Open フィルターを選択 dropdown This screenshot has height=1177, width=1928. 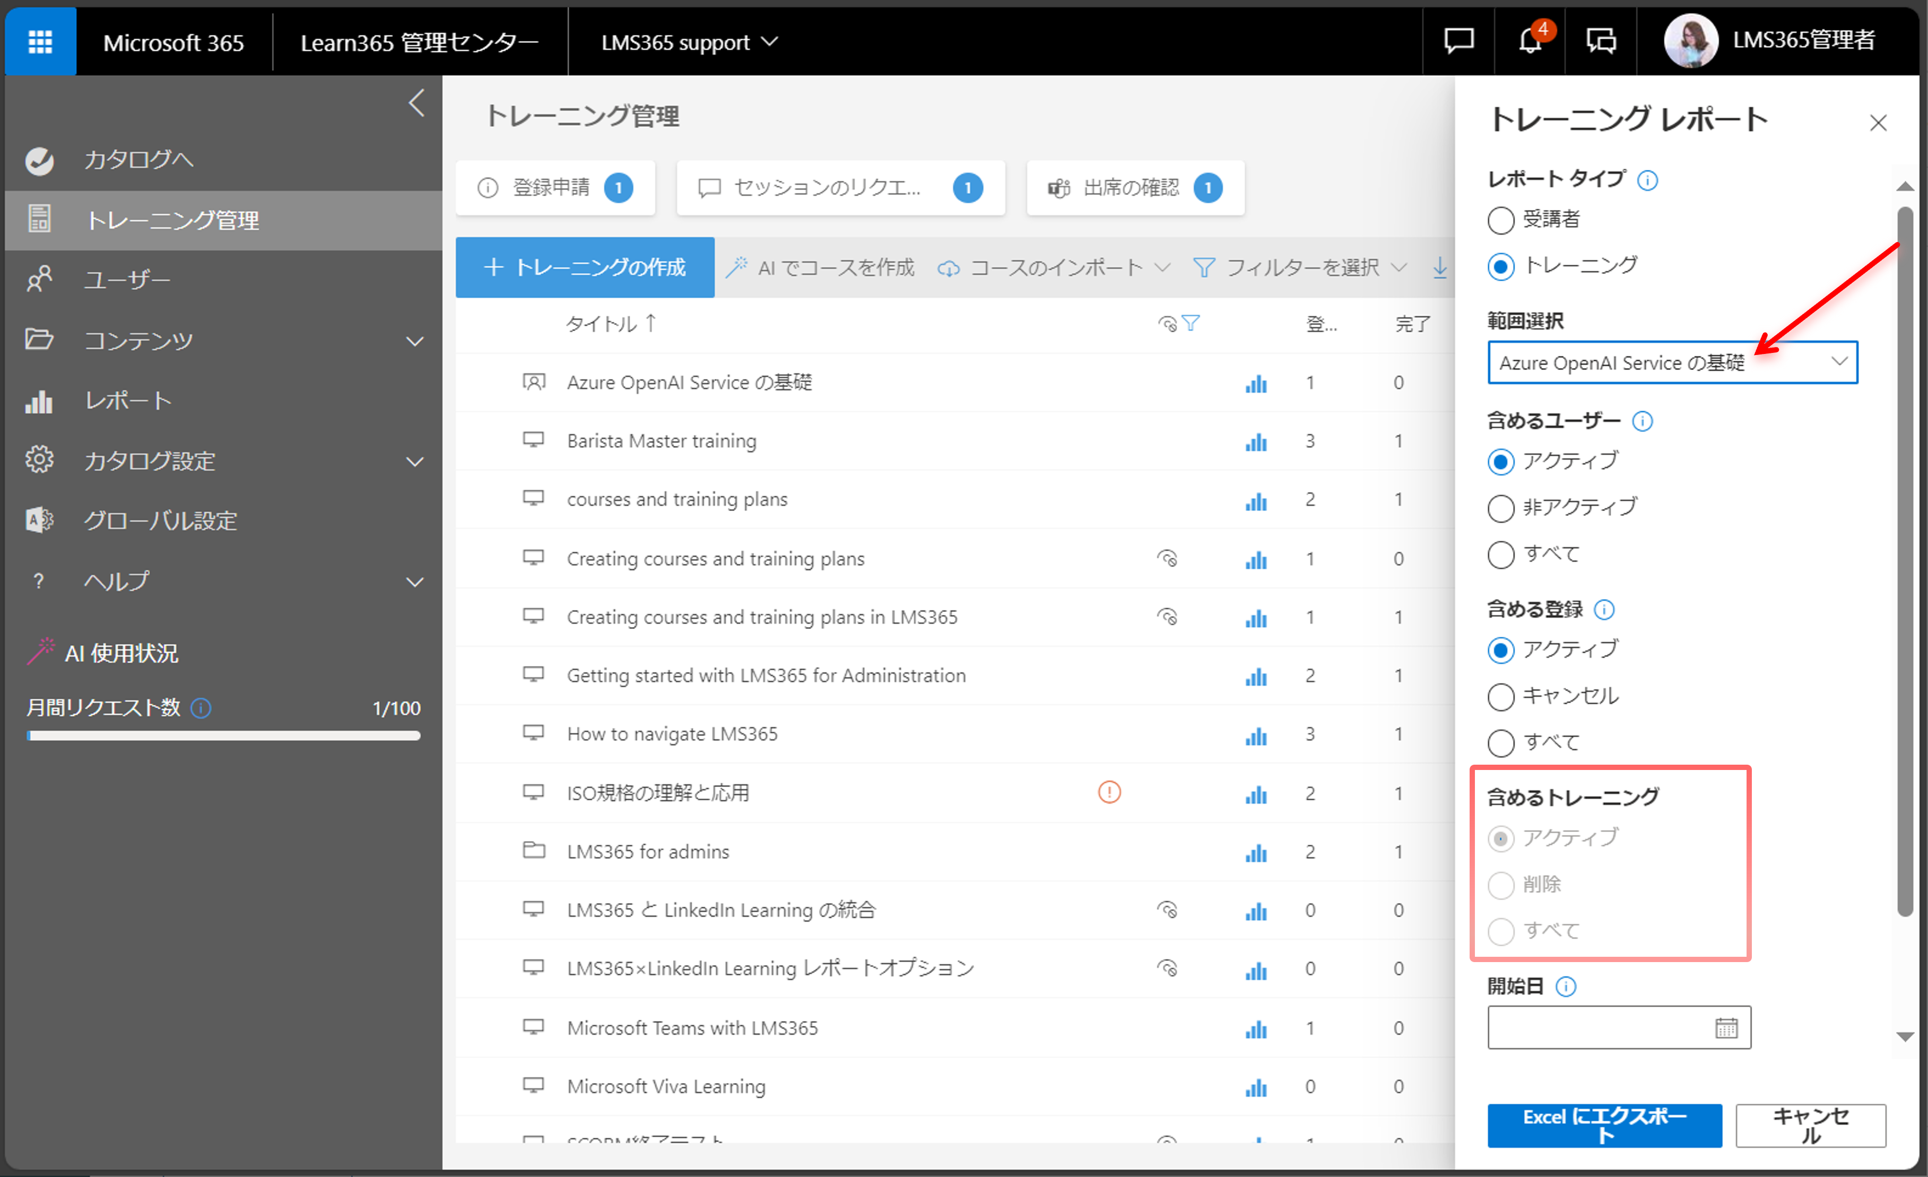(1300, 267)
